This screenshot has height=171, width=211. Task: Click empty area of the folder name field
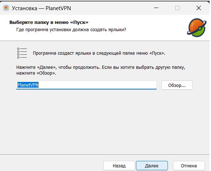(98, 85)
